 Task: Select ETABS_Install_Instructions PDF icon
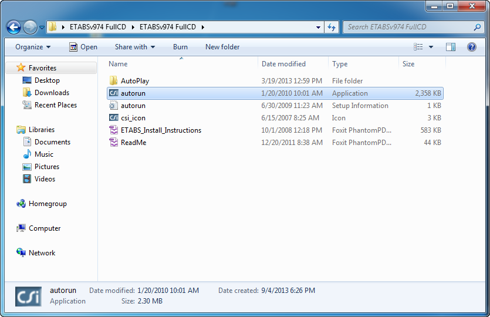(x=113, y=130)
